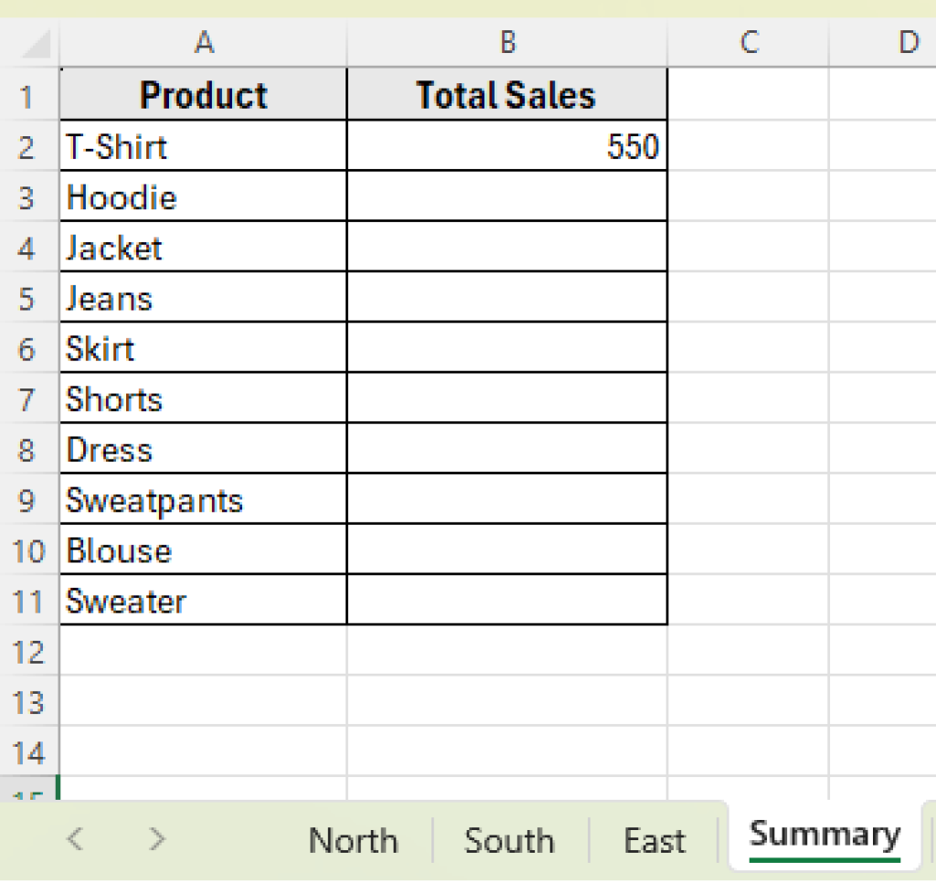Select column C header
The image size is (936, 883).
(749, 42)
